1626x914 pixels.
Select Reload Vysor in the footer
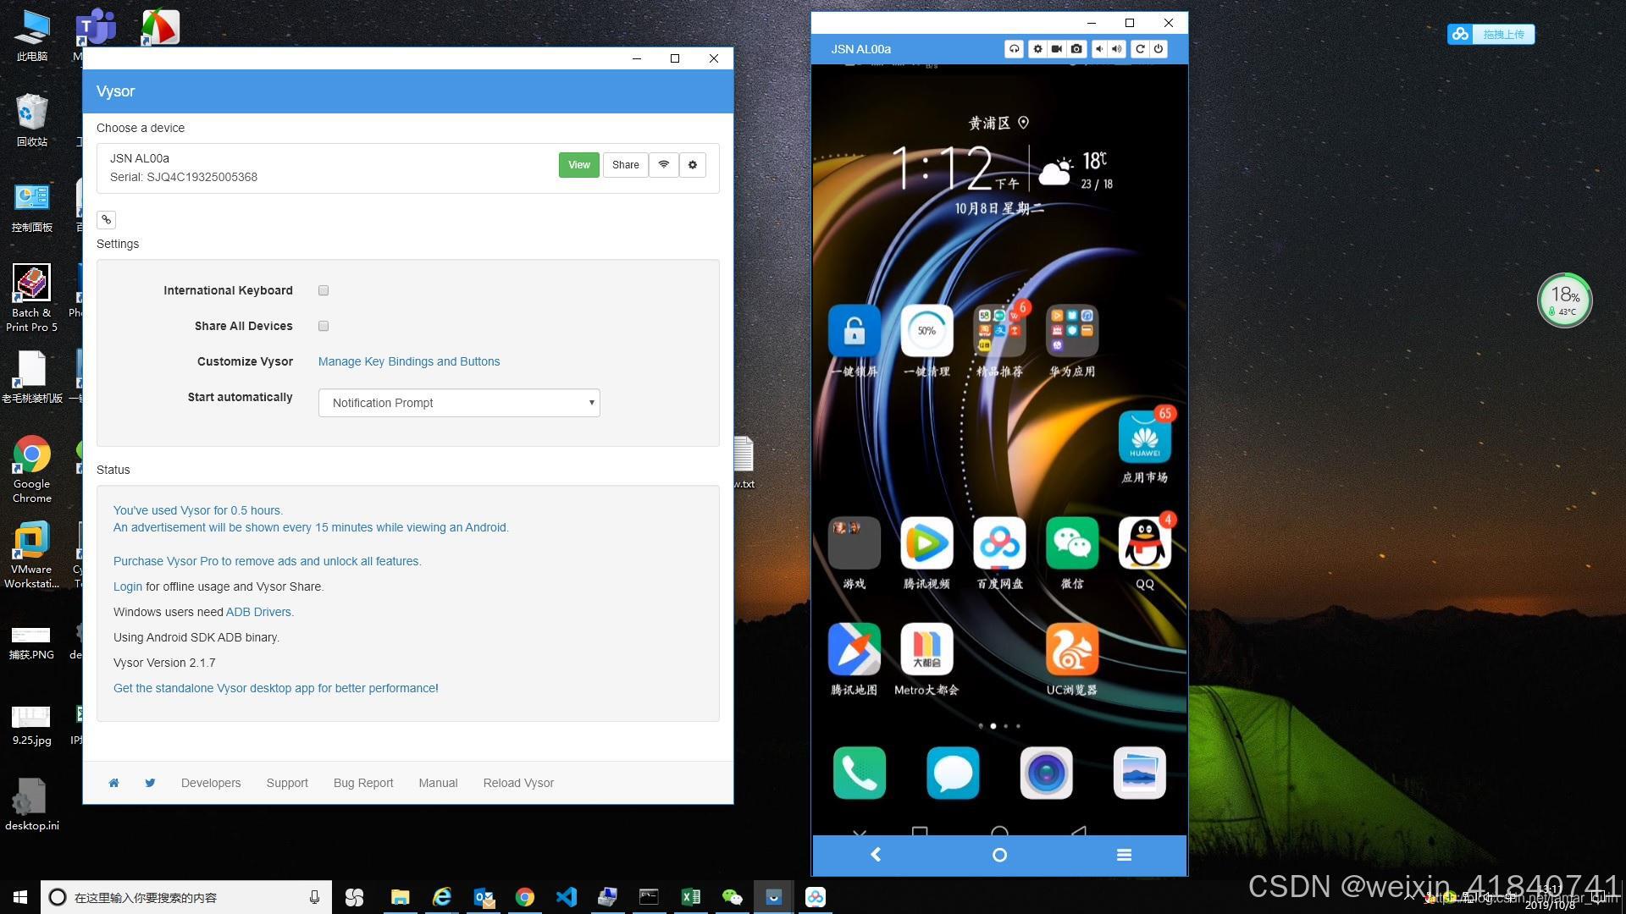click(518, 783)
